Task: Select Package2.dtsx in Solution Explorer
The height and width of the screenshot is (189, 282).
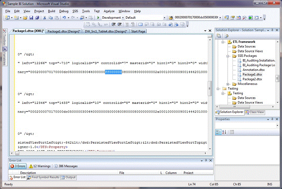Action: (252, 79)
